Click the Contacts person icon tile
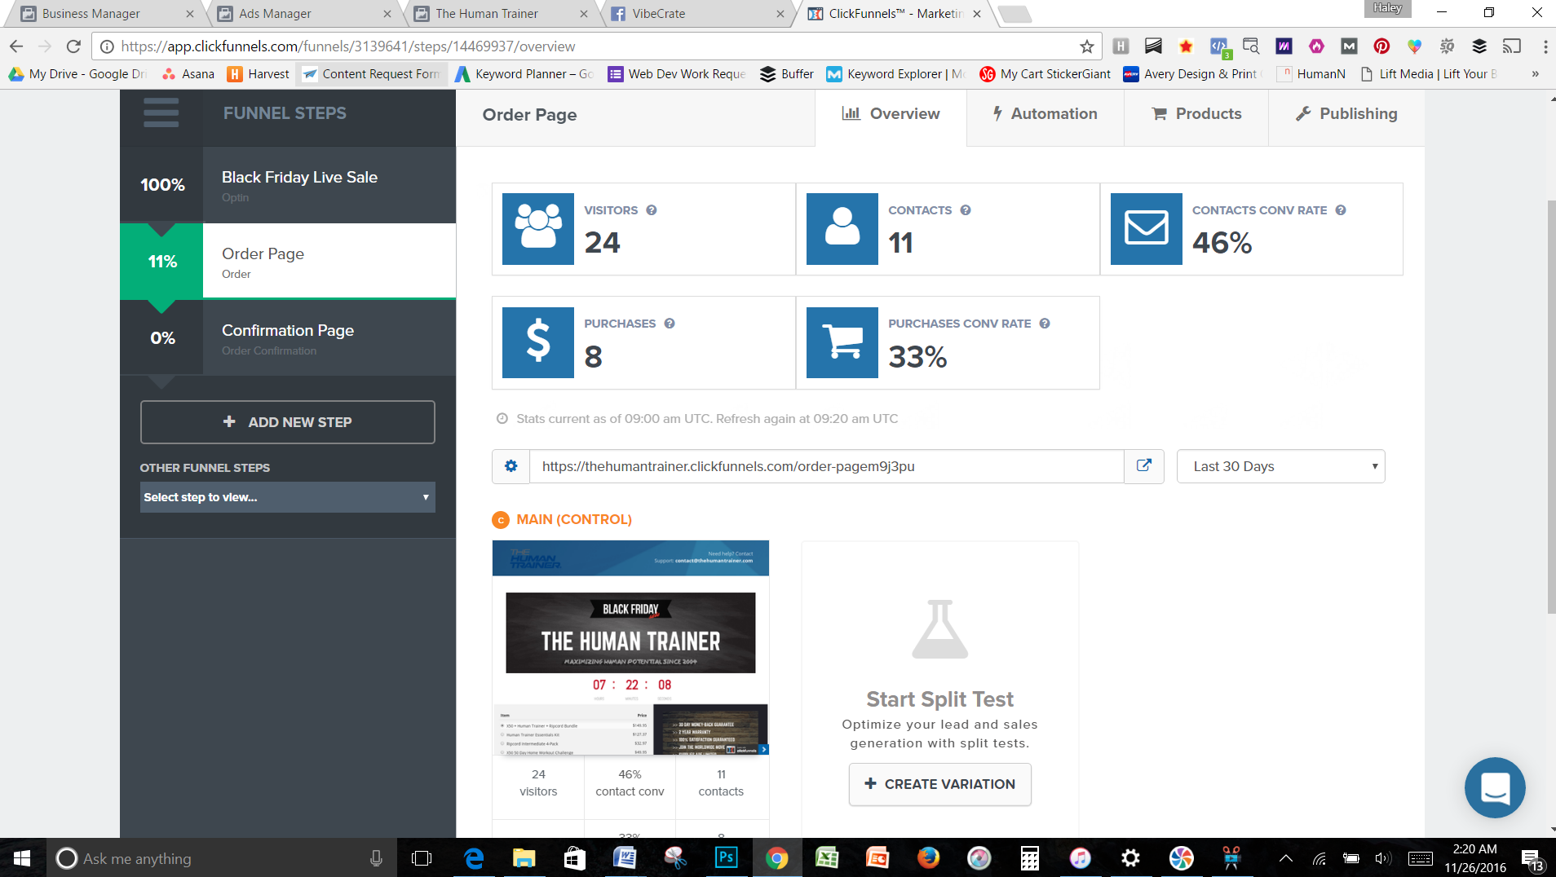 pos(842,229)
